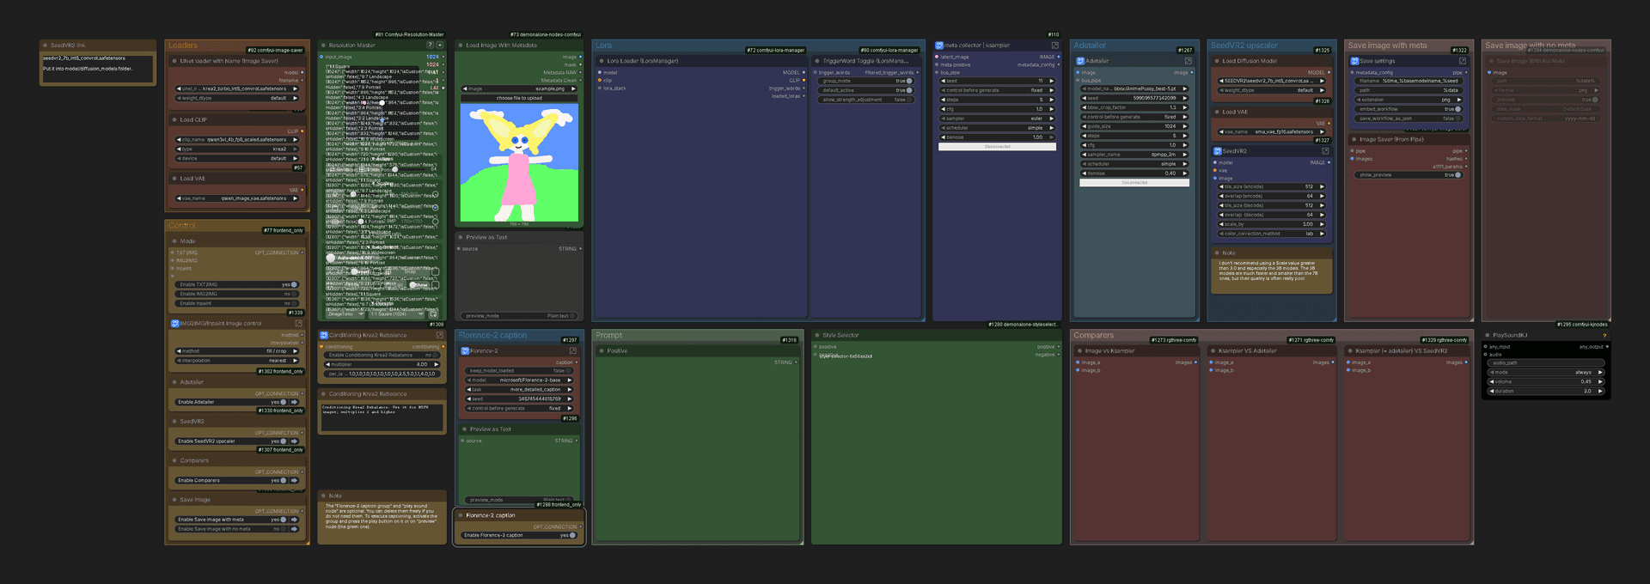The height and width of the screenshot is (584, 1650).
Task: Open the Save settings node subgraph icon
Action: [x=1463, y=61]
